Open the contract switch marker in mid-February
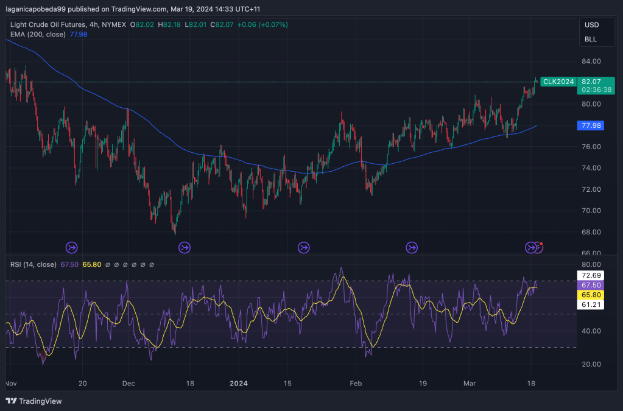The image size is (623, 411). click(412, 247)
